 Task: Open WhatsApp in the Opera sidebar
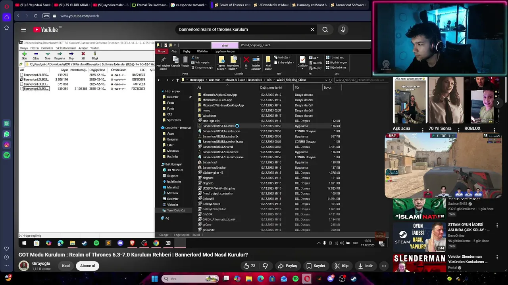[7, 134]
